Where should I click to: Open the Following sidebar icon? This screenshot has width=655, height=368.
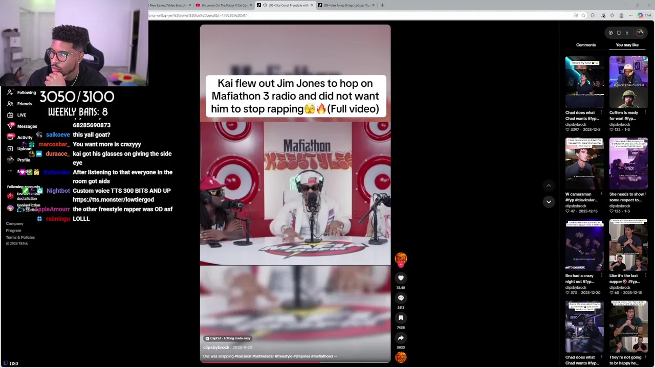coord(10,93)
